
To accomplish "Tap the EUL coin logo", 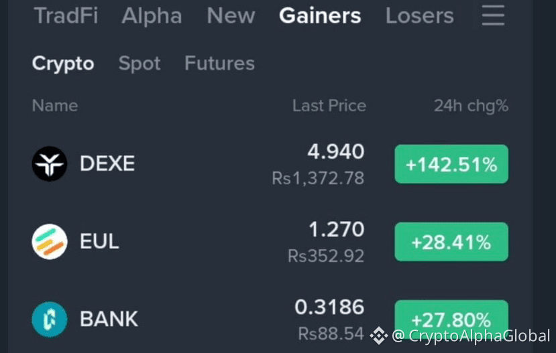I will click(x=50, y=241).
